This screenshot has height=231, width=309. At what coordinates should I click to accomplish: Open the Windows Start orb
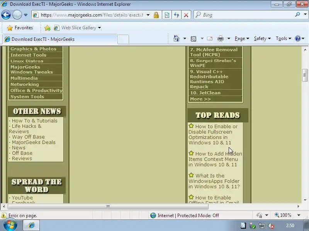10,225
